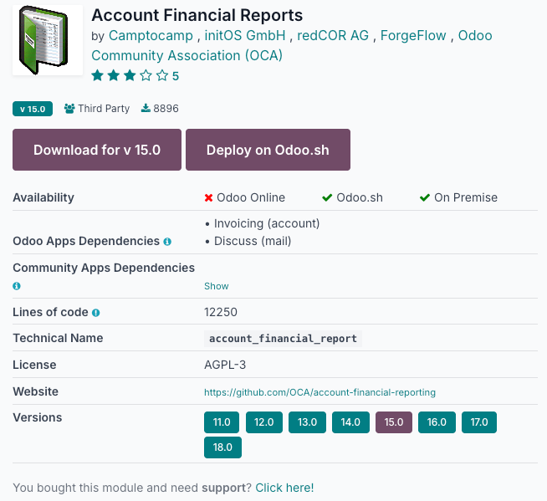Click the download count icon
Viewport: 547px width, 501px height.
pos(146,109)
